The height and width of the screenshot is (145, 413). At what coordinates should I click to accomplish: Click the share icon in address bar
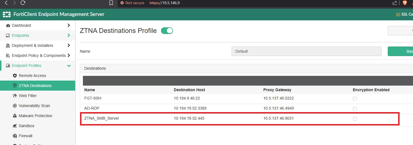(x=395, y=3)
